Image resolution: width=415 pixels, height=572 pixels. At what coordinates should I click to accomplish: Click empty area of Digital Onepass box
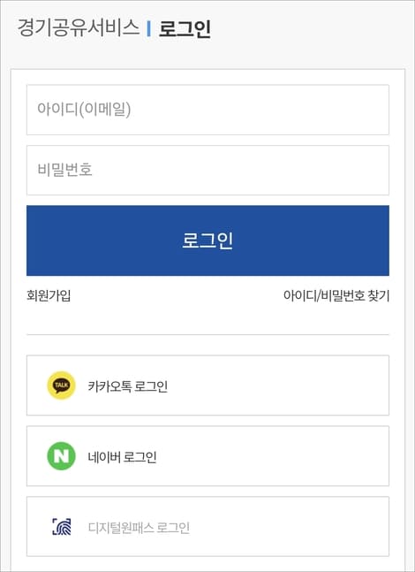[288, 527]
